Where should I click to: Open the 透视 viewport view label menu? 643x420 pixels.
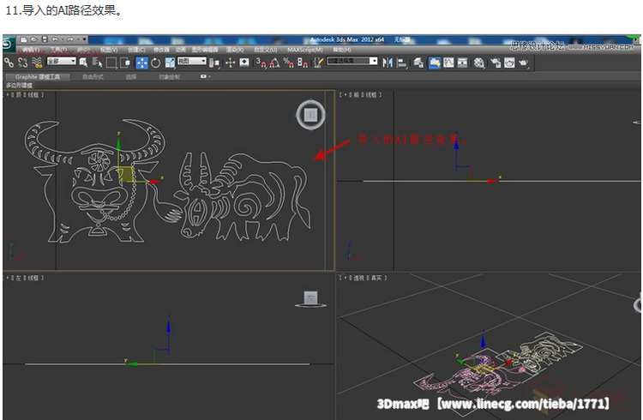(x=358, y=278)
